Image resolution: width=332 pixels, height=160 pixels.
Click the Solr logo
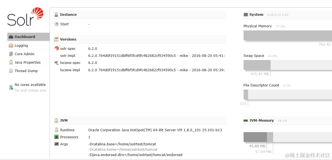click(x=25, y=17)
